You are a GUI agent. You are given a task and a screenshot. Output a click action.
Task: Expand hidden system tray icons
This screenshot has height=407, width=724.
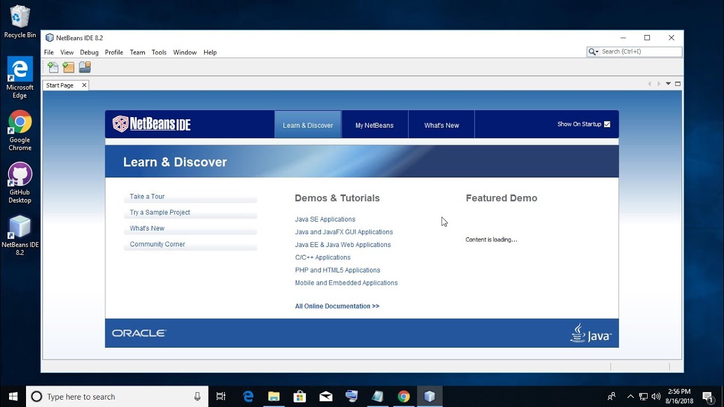coord(630,396)
